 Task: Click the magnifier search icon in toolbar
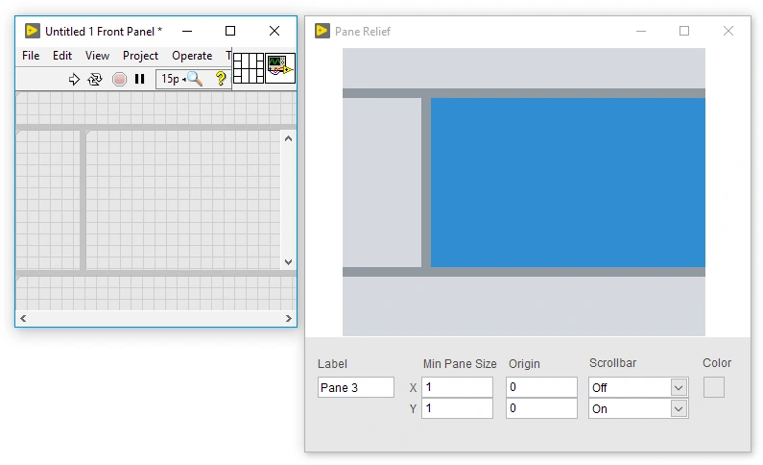pos(195,79)
